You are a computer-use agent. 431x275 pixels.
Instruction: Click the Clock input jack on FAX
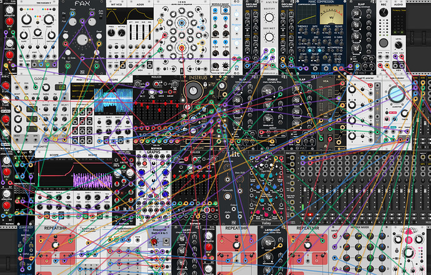(92, 13)
